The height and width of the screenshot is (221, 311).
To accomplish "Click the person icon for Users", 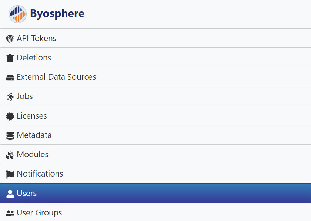I will [x=10, y=194].
